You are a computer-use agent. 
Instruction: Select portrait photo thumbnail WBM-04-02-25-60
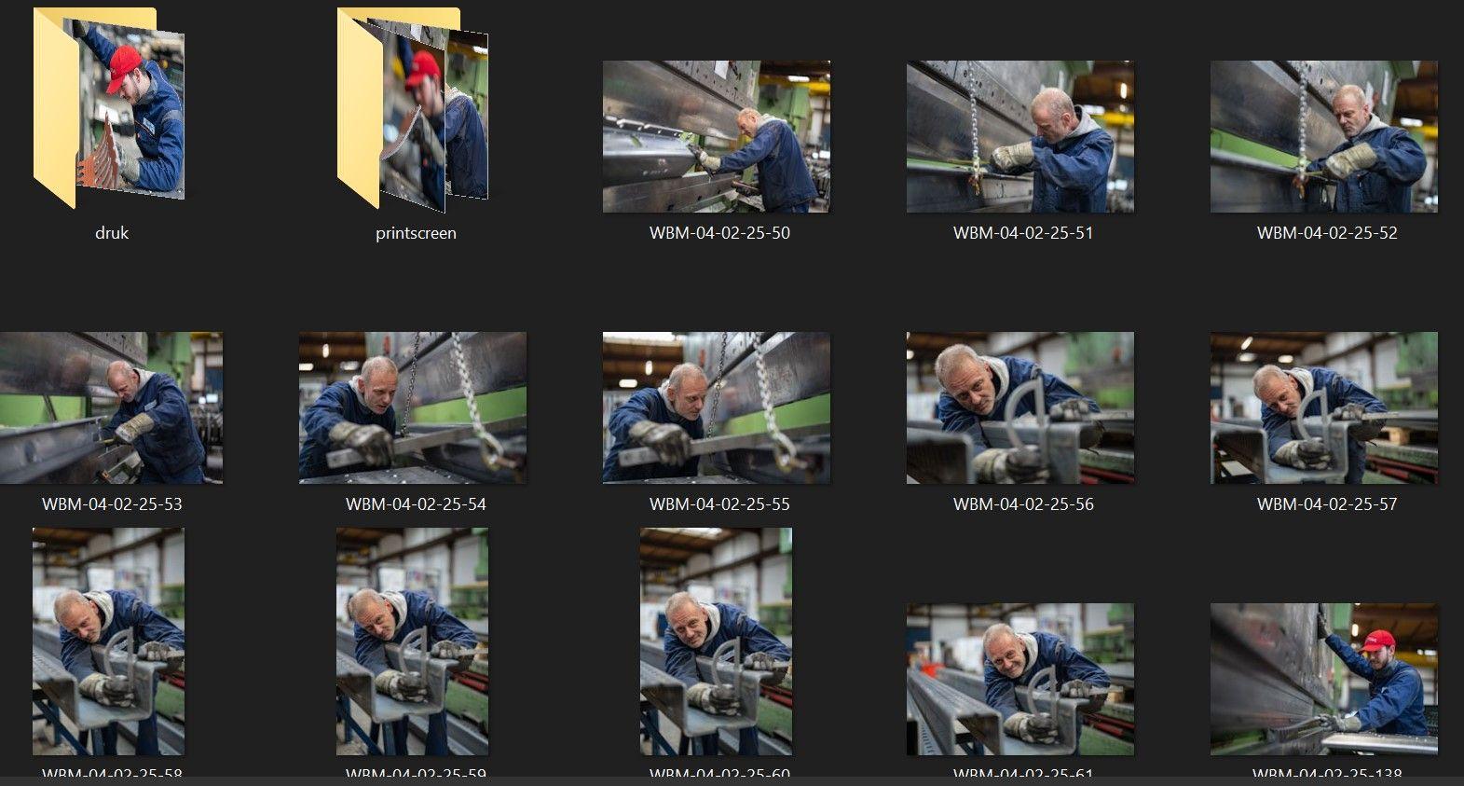click(716, 641)
